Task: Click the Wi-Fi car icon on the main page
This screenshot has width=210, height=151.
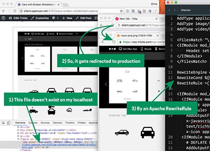Action: [33, 110]
